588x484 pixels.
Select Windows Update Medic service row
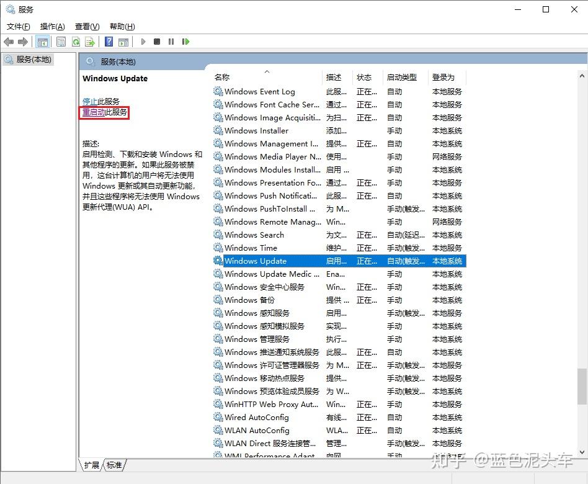pyautogui.click(x=339, y=274)
